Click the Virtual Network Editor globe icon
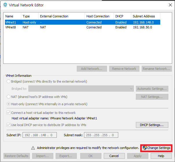 click(x=5, y=5)
